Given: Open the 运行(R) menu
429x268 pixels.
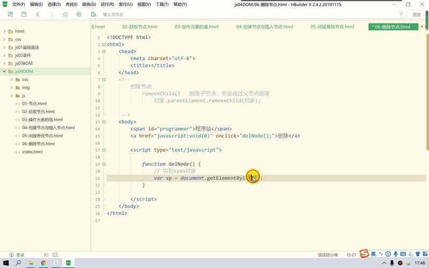Looking at the screenshot, I should point(107,4).
